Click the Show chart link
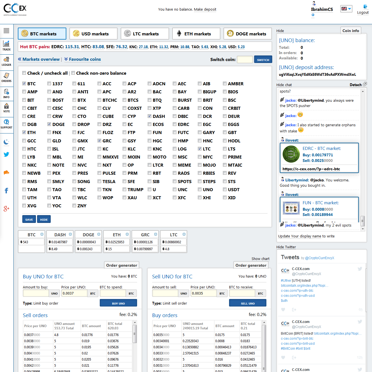The height and width of the screenshot is (372, 372). pos(261,259)
